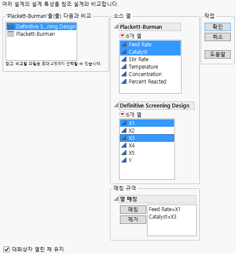
Task: Collapse the Plackett-Burman source columns section
Action: click(x=116, y=27)
